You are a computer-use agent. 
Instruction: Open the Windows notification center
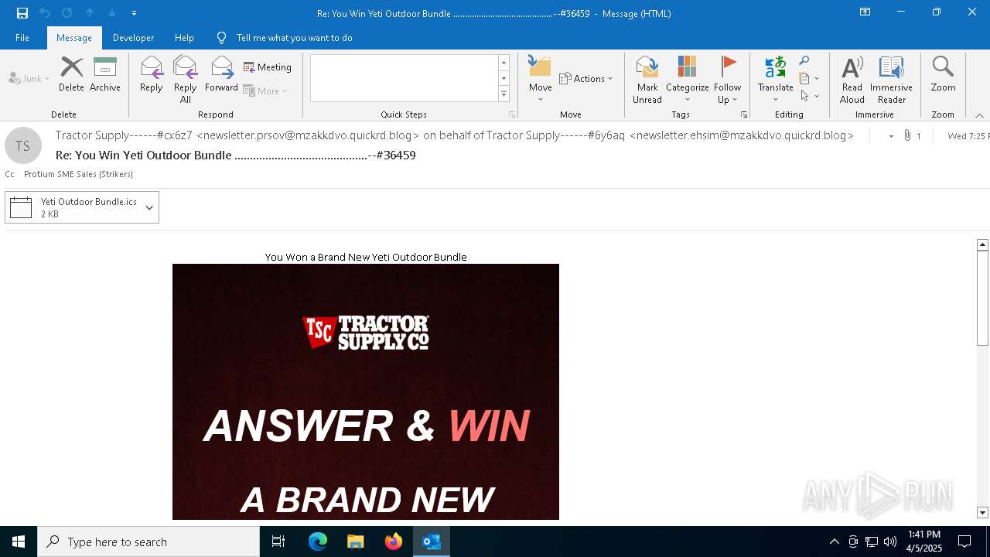tap(964, 542)
